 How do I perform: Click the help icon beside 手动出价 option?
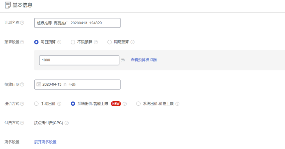click(x=59, y=104)
